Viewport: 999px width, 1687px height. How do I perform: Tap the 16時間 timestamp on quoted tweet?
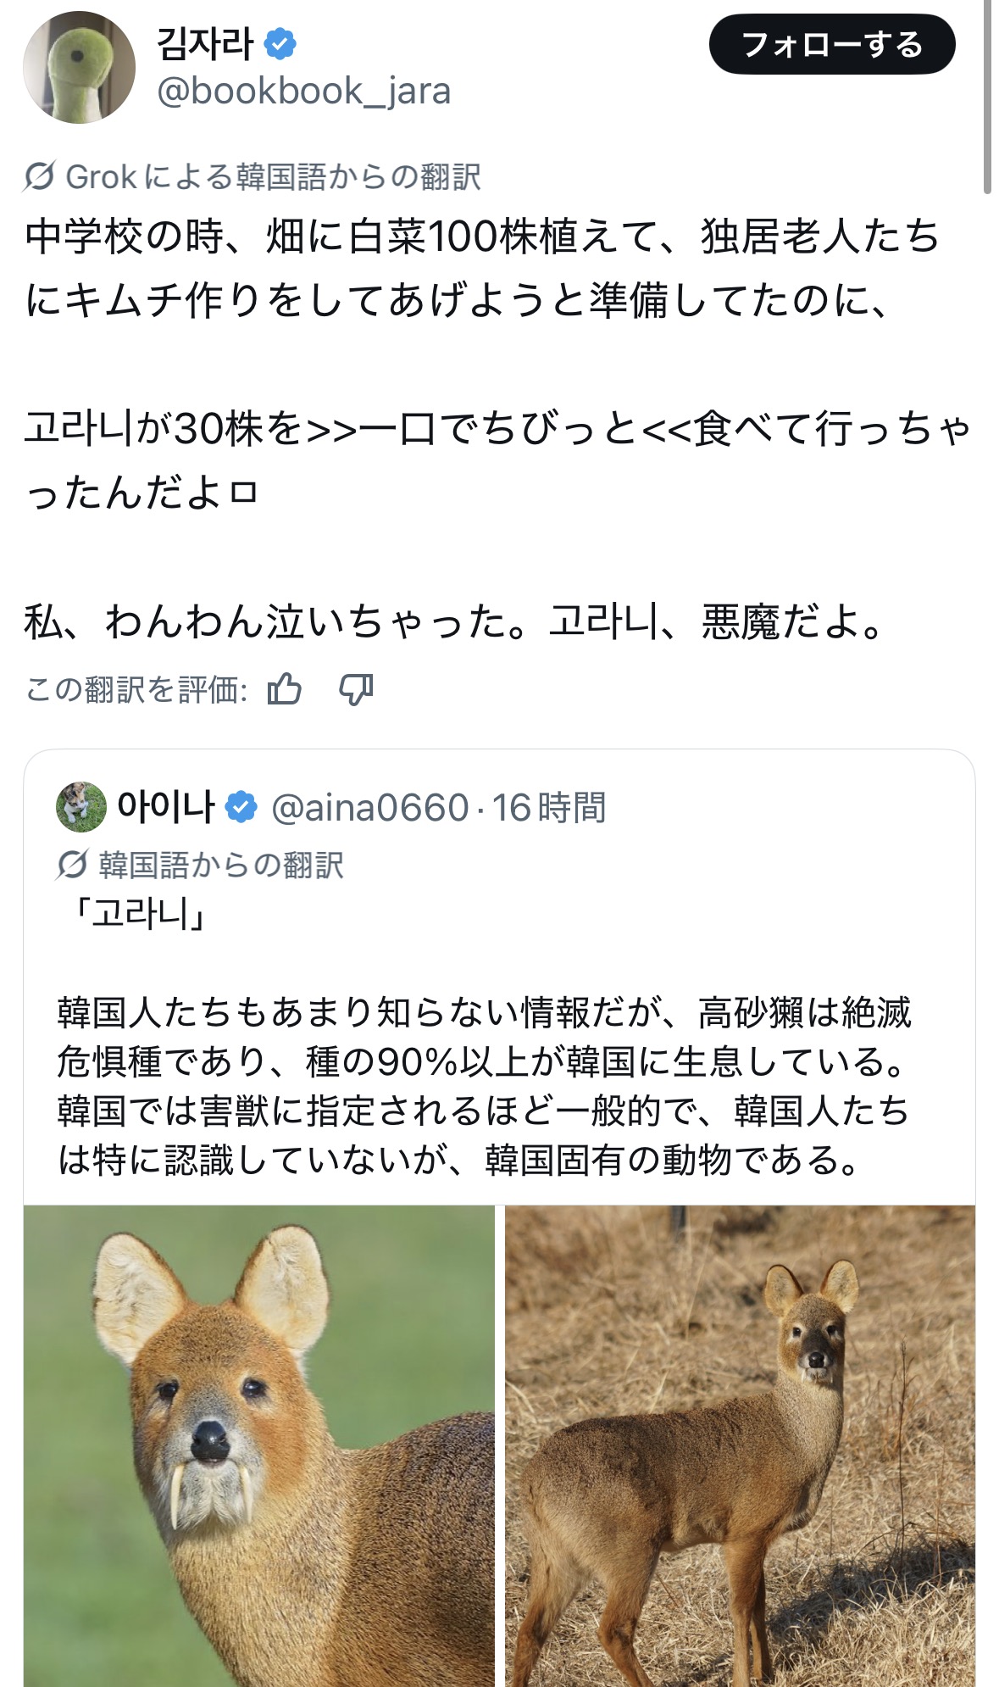point(549,808)
